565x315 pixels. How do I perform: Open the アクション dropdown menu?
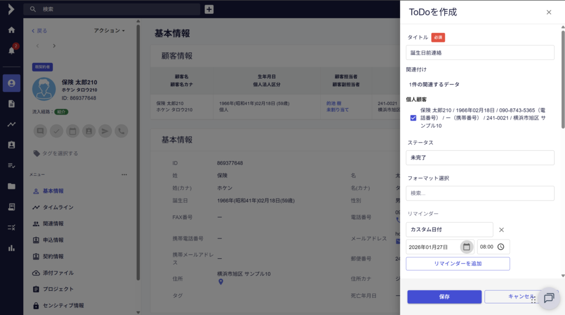pos(109,30)
